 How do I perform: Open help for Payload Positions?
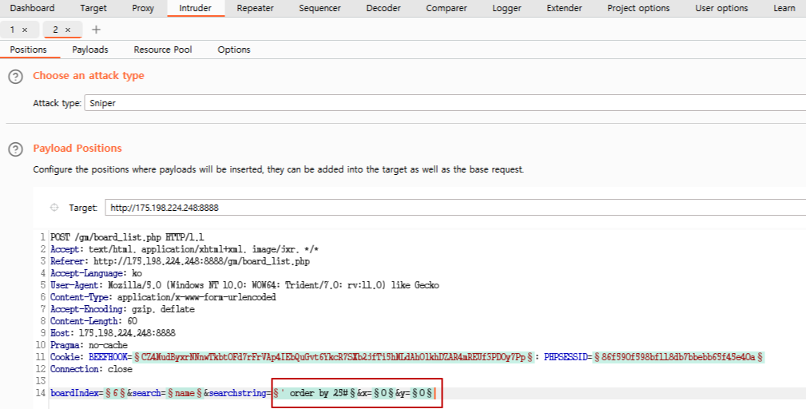(15, 149)
